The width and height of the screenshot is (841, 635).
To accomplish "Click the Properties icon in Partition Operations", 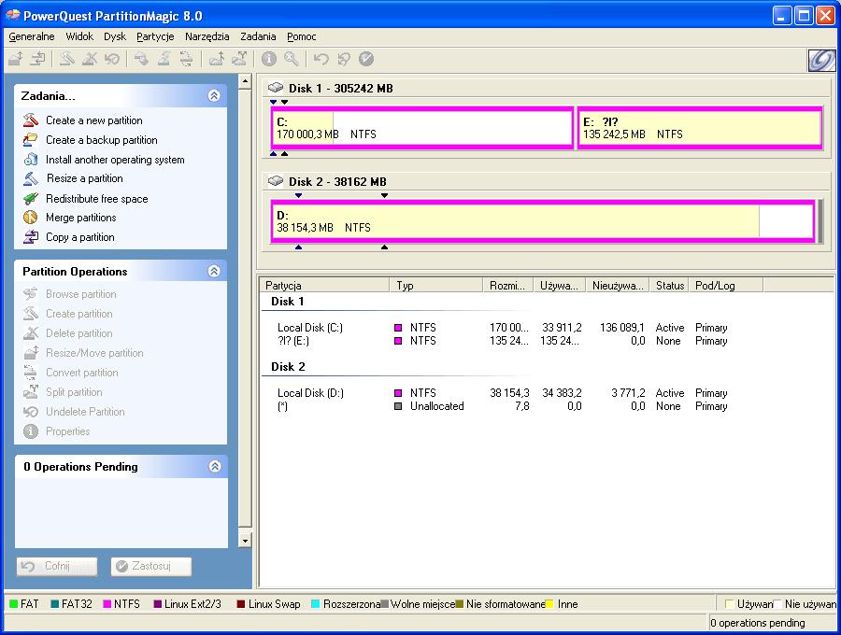I will pyautogui.click(x=31, y=430).
